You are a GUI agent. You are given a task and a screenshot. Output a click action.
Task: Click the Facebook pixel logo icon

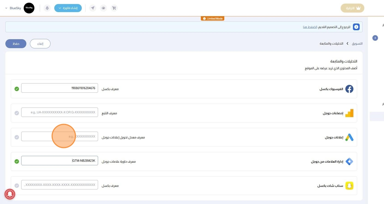(x=349, y=89)
